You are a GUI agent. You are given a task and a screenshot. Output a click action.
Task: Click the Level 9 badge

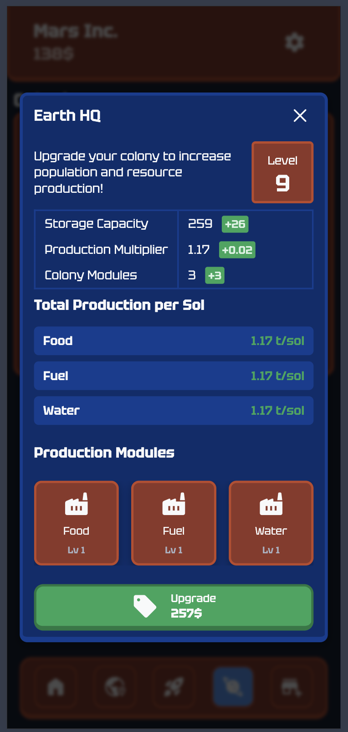(x=282, y=172)
